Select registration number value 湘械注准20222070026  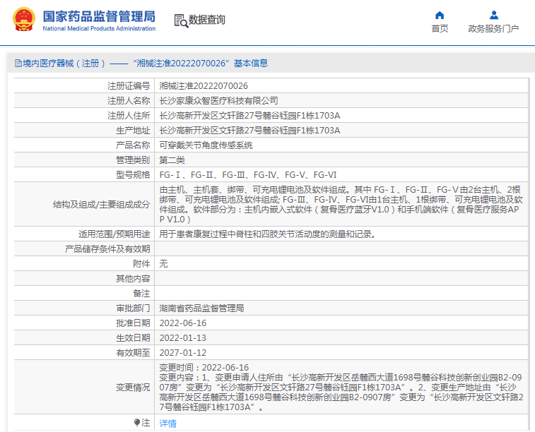point(204,86)
